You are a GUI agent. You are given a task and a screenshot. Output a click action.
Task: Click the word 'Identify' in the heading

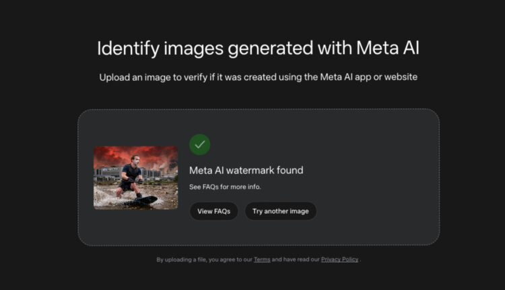(x=128, y=49)
